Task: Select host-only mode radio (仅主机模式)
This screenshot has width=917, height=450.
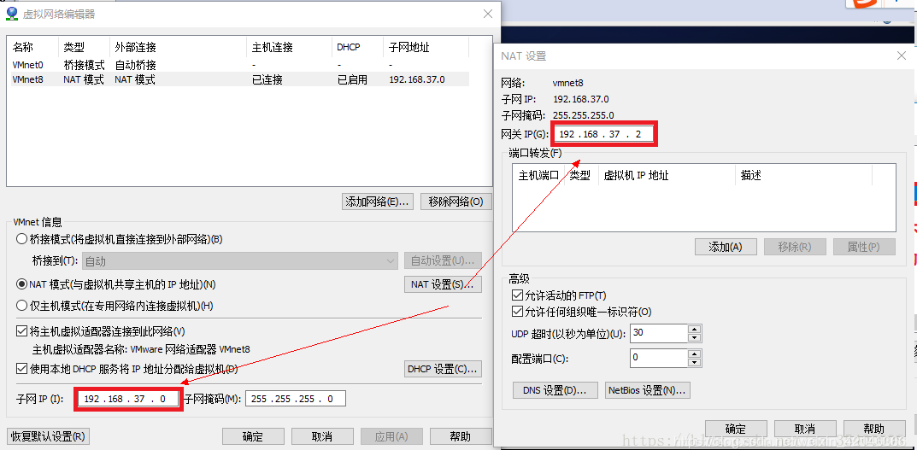Action: [x=21, y=305]
